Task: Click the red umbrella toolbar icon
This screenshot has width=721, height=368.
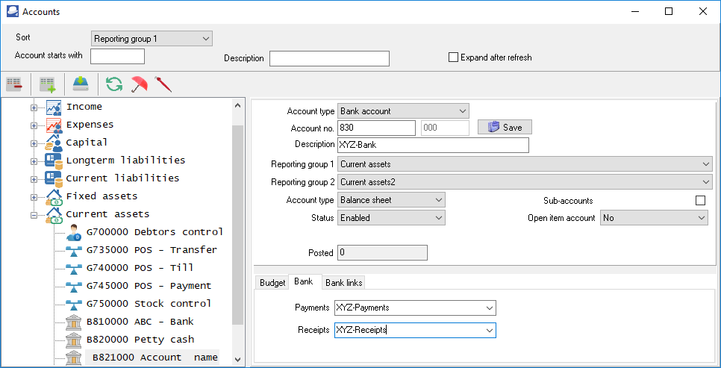Action: [139, 84]
